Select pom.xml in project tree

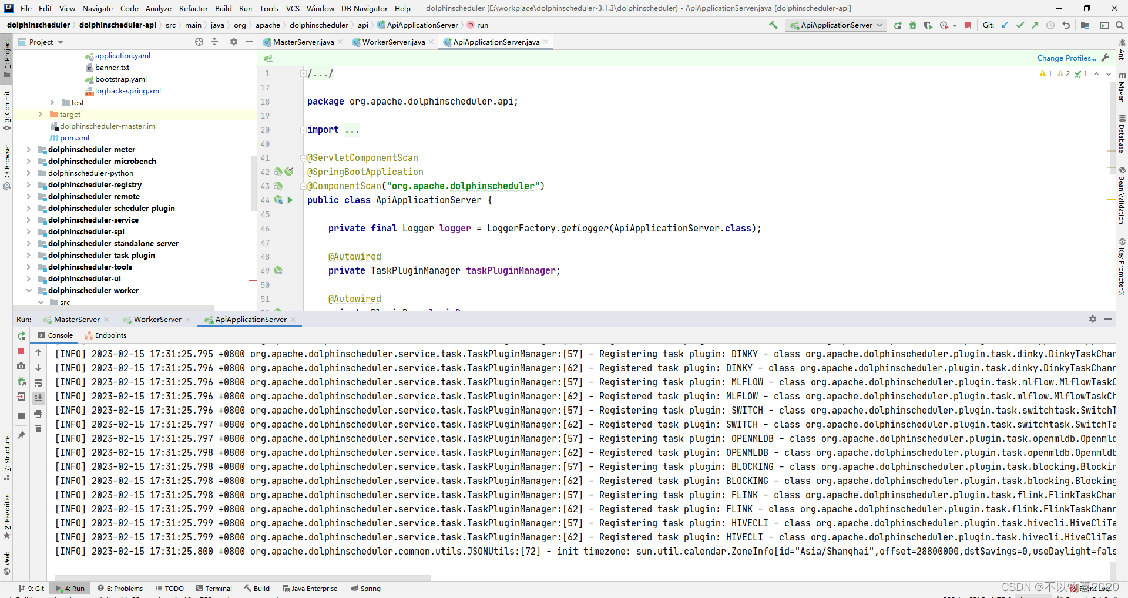(75, 138)
